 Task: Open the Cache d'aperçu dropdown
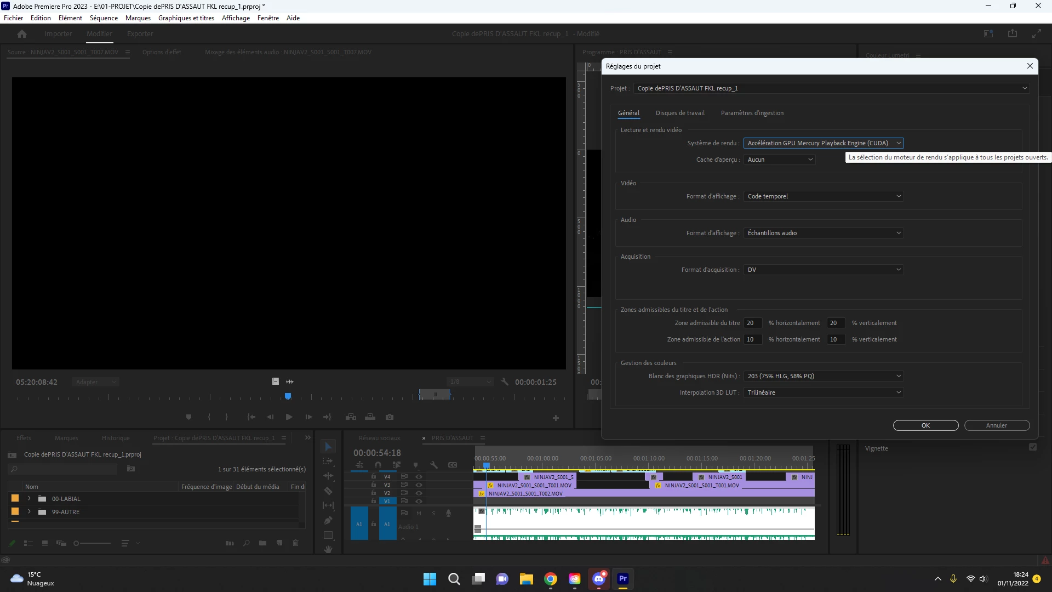tap(779, 160)
